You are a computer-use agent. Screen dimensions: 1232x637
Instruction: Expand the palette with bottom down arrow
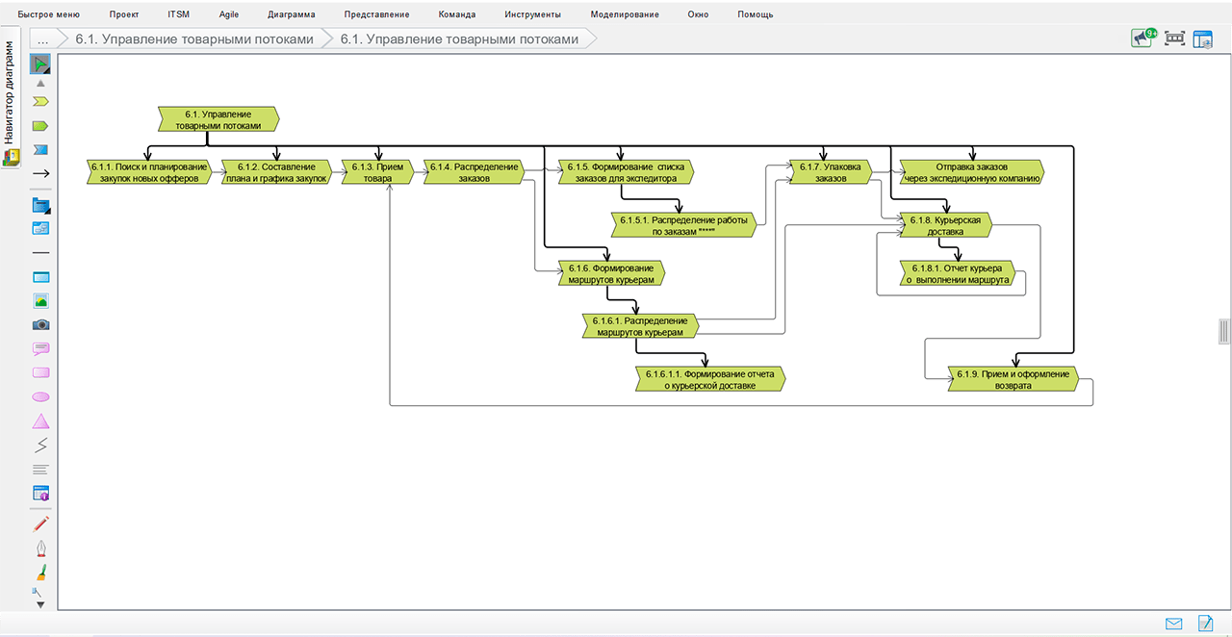pos(40,604)
